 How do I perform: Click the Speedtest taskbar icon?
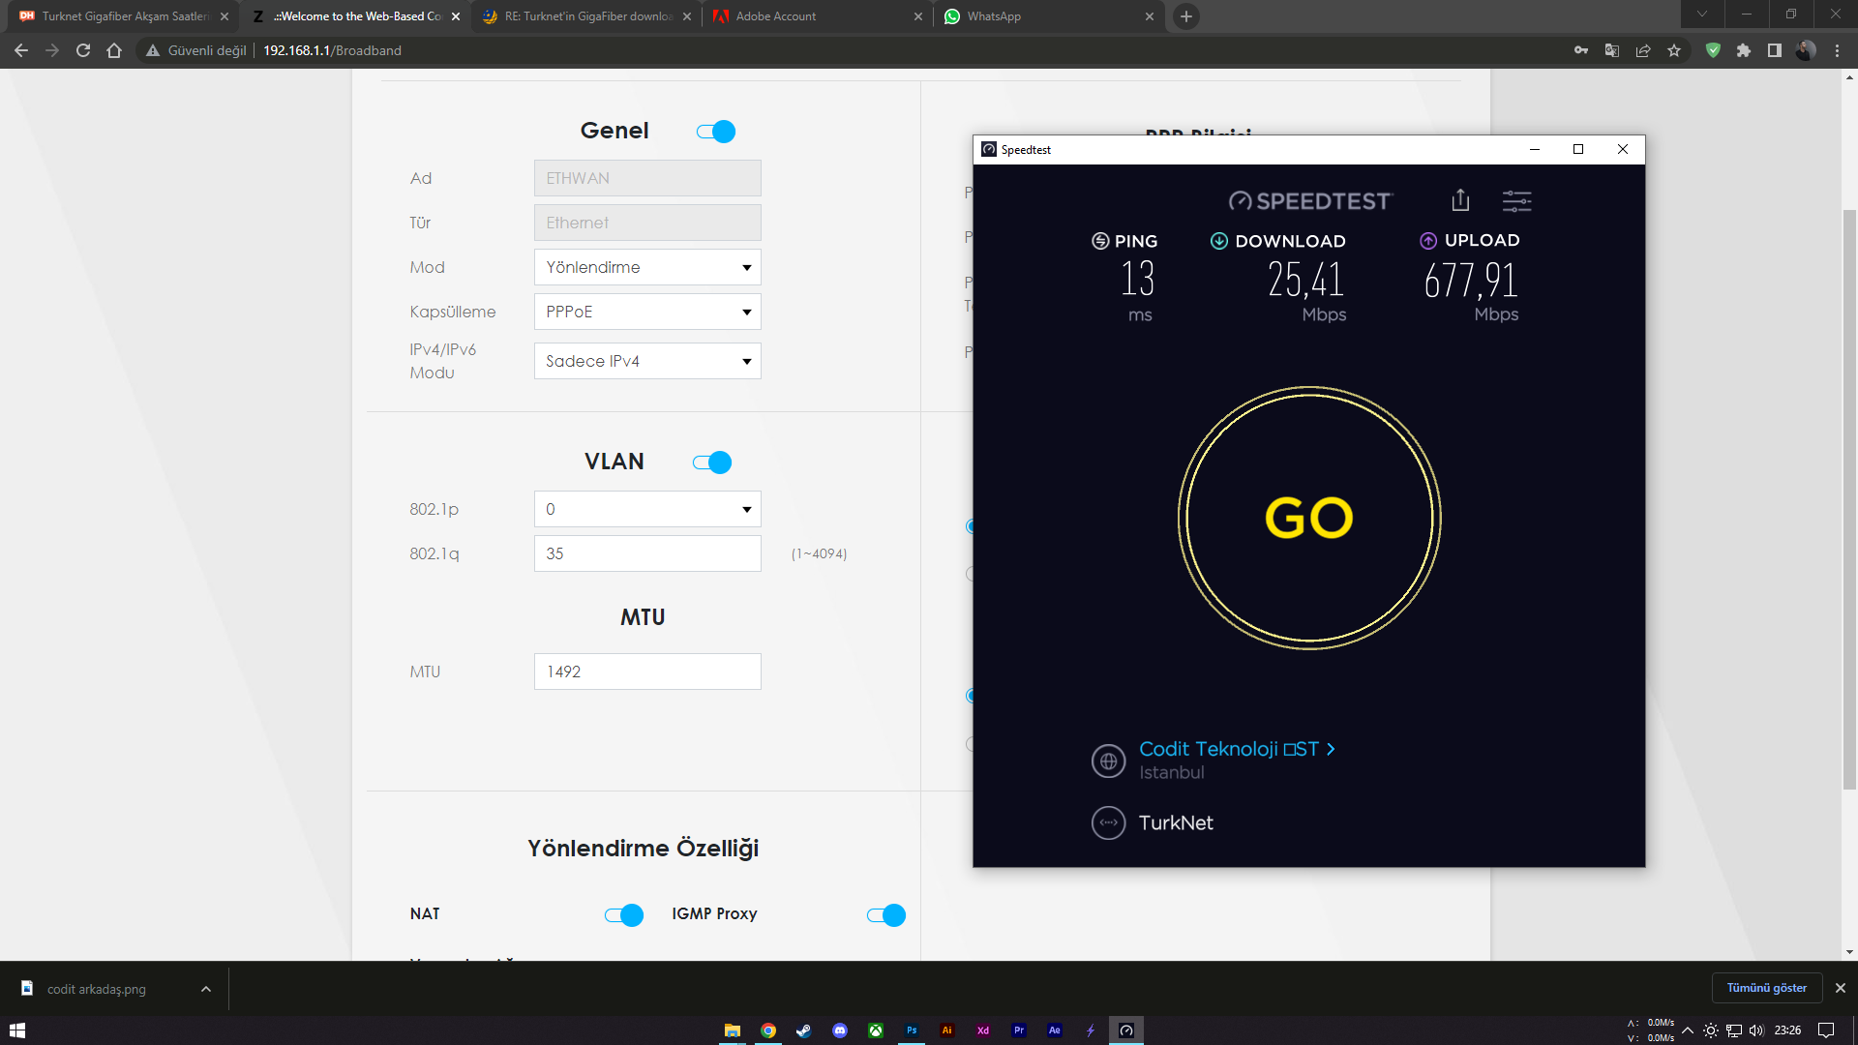1126,1030
